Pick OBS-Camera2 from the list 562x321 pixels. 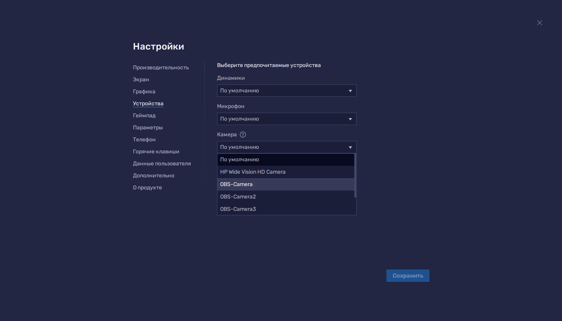click(286, 197)
